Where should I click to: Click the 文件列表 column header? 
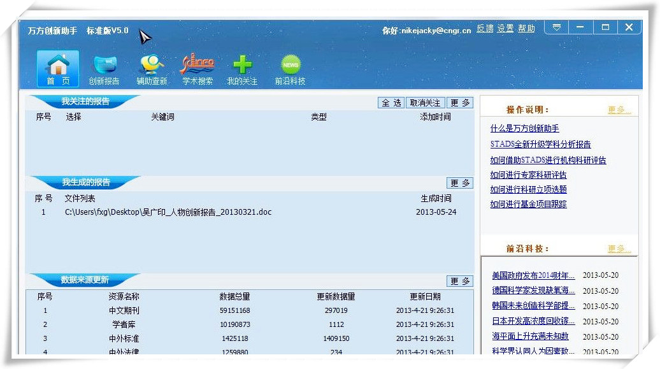(x=80, y=198)
